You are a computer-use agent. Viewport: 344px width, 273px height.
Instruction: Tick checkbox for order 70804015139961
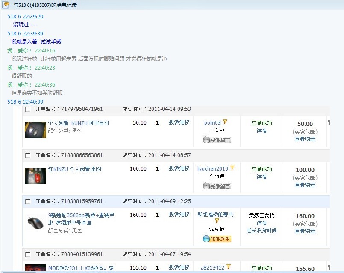[x=28, y=254]
